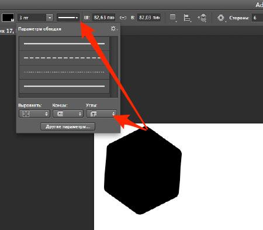Screen dimensions: 263x230
Task: Select the first solid line stroke preset
Action: tap(64, 44)
